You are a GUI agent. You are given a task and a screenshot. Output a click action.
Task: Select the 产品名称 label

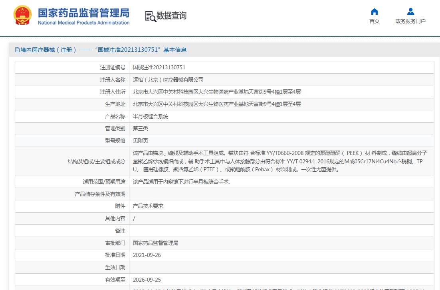(x=115, y=116)
